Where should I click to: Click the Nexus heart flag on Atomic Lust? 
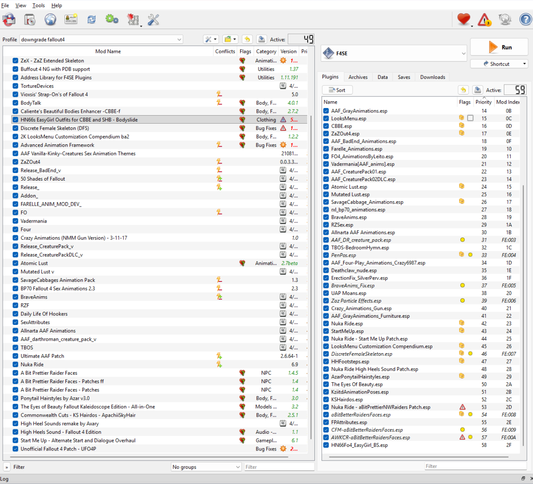242,263
